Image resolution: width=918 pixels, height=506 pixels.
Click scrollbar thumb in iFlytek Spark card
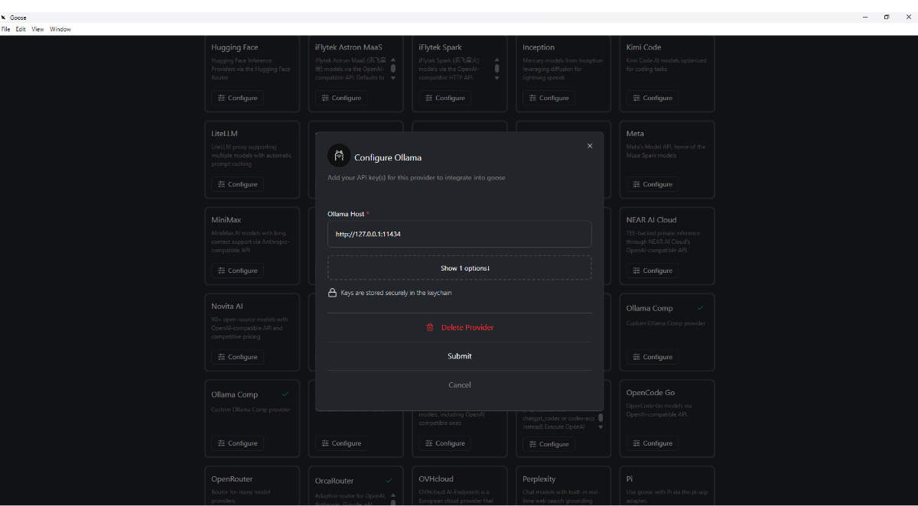497,68
